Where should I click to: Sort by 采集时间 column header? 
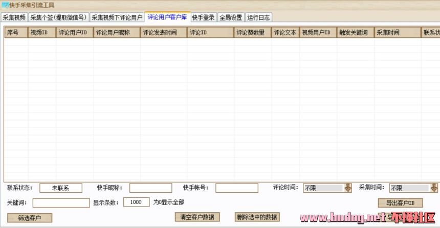[x=398, y=33]
